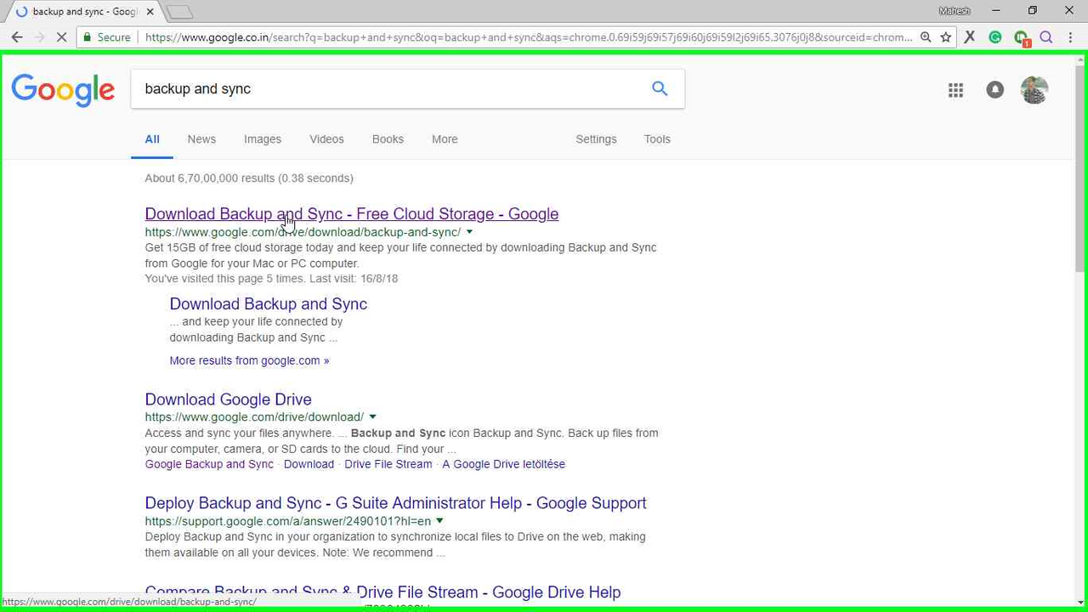Open Deploy Backup and Sync G Suite result

point(395,503)
